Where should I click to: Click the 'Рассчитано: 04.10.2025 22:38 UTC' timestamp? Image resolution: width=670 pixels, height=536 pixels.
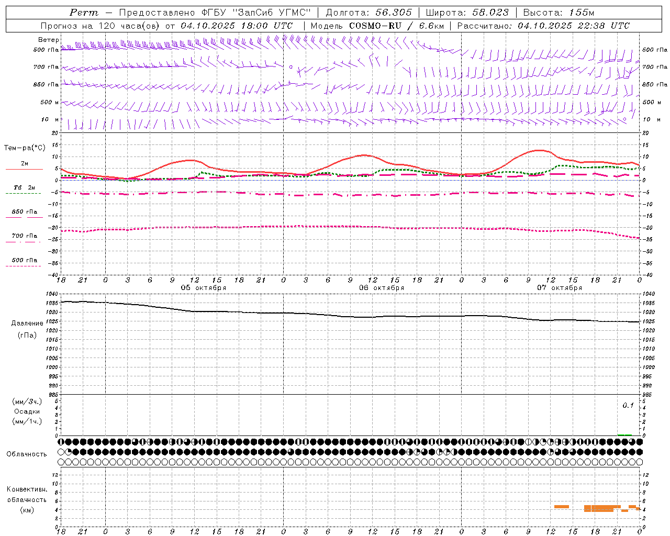[x=543, y=26]
